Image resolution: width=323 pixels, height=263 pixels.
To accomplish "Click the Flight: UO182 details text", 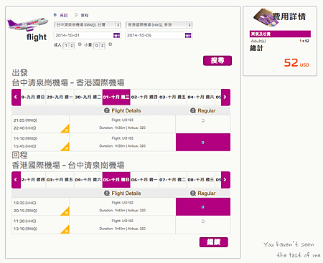I will 122,221.
